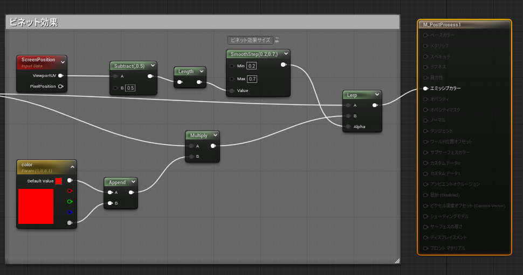
Task: Click the SmoothStep Value input pin
Action: pos(232,90)
